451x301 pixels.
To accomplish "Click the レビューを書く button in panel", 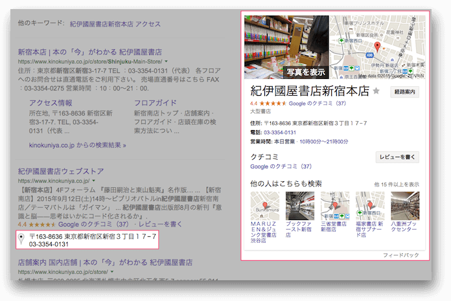I will pos(397,157).
